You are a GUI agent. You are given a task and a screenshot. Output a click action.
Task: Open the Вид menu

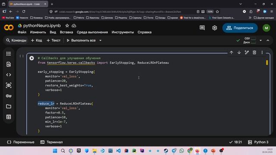[x=53, y=32]
